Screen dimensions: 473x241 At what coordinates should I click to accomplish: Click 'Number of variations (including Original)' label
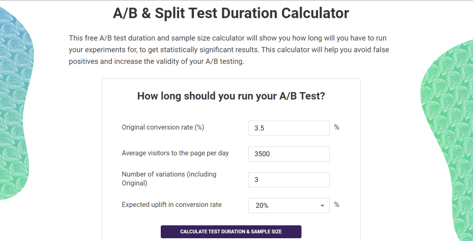(169, 178)
